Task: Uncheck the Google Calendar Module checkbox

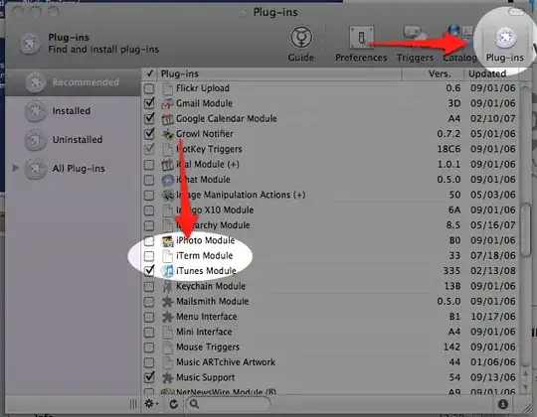Action: 149,118
